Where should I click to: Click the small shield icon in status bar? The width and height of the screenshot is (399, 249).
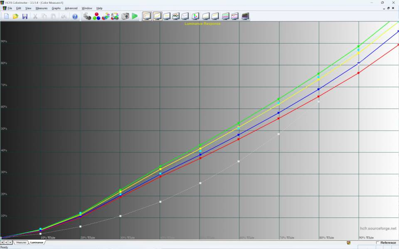[349, 243]
